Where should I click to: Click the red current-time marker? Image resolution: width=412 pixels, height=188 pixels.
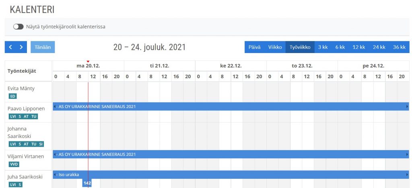tap(88, 61)
